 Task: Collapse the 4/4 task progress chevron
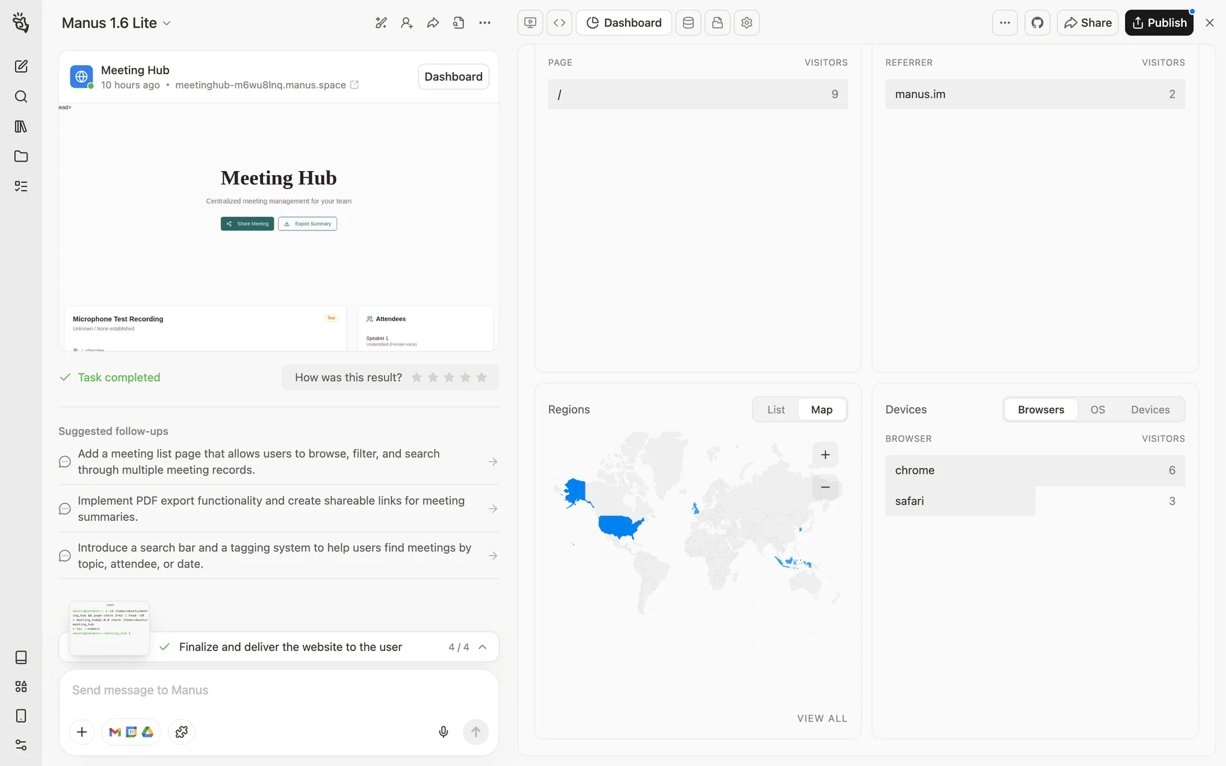click(x=483, y=647)
